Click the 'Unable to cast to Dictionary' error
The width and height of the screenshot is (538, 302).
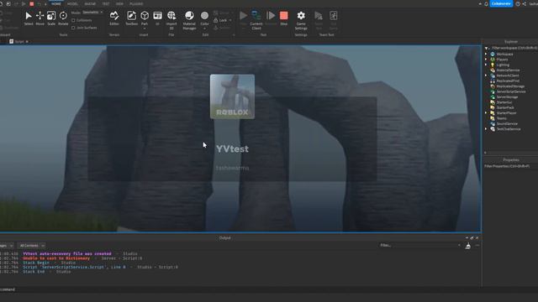[x=56, y=258]
